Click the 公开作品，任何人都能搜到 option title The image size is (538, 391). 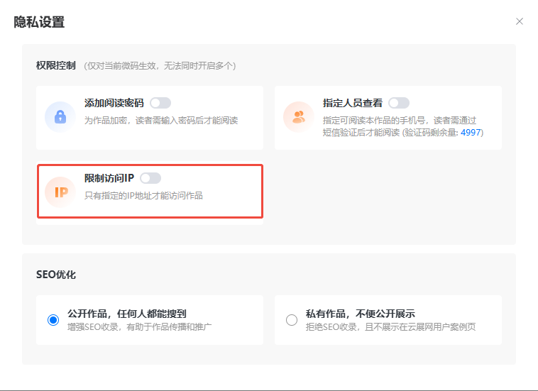coord(127,314)
